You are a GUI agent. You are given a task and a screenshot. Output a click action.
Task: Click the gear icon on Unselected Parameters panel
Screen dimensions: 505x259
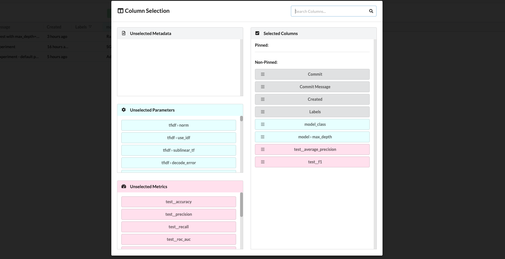[123, 110]
